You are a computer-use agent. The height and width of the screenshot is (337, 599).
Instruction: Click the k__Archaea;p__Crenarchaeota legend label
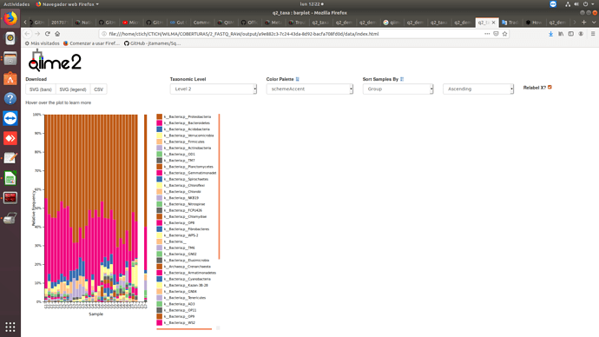188,267
